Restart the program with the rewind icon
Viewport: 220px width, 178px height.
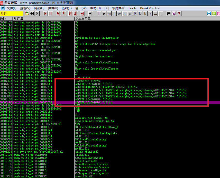pos(32,14)
